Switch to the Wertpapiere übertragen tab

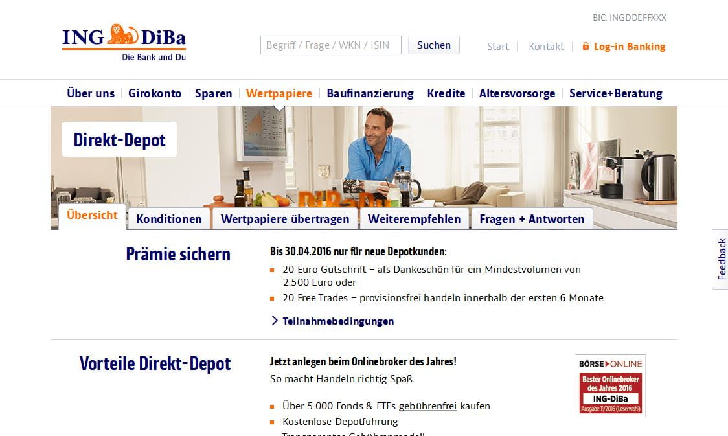point(285,219)
